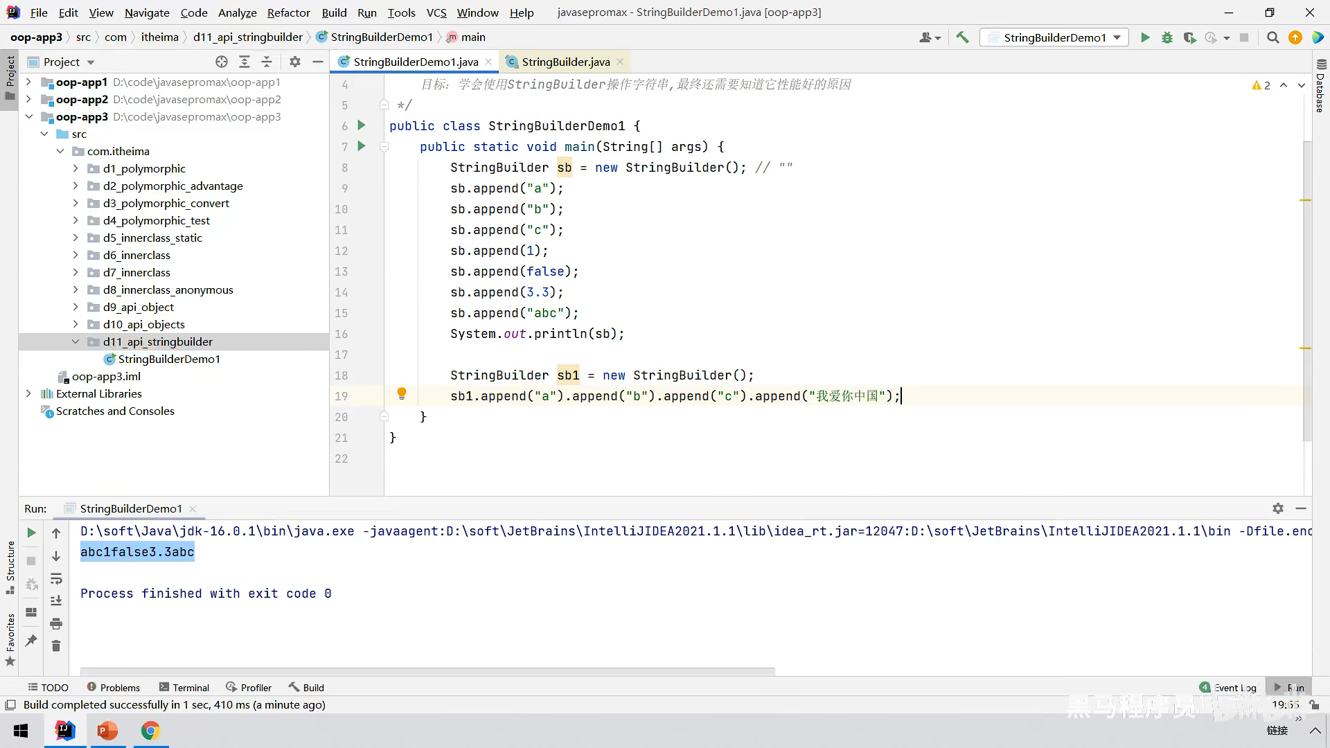1330x748 pixels.
Task: Switch to the StringBuilder.java tab
Action: click(x=565, y=62)
